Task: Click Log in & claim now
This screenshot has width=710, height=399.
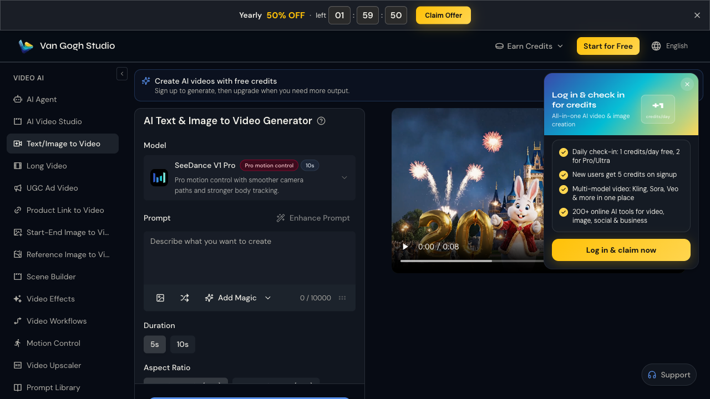Action: point(621,250)
